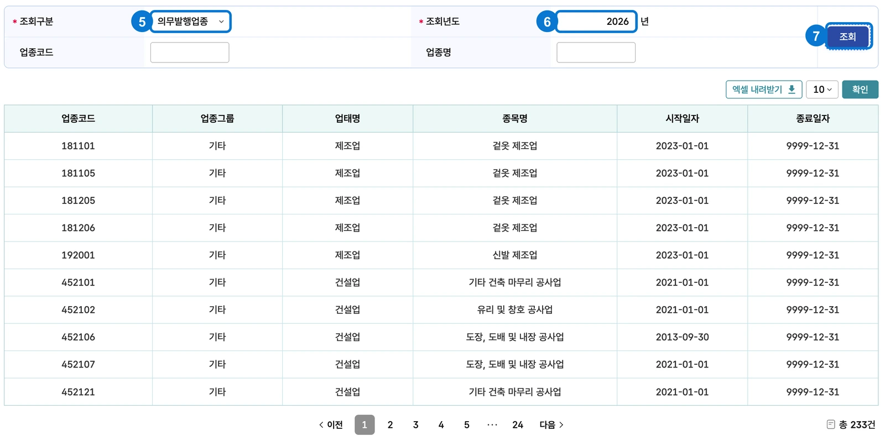Select the cell with code 452102
885x446 pixels.
tap(78, 310)
